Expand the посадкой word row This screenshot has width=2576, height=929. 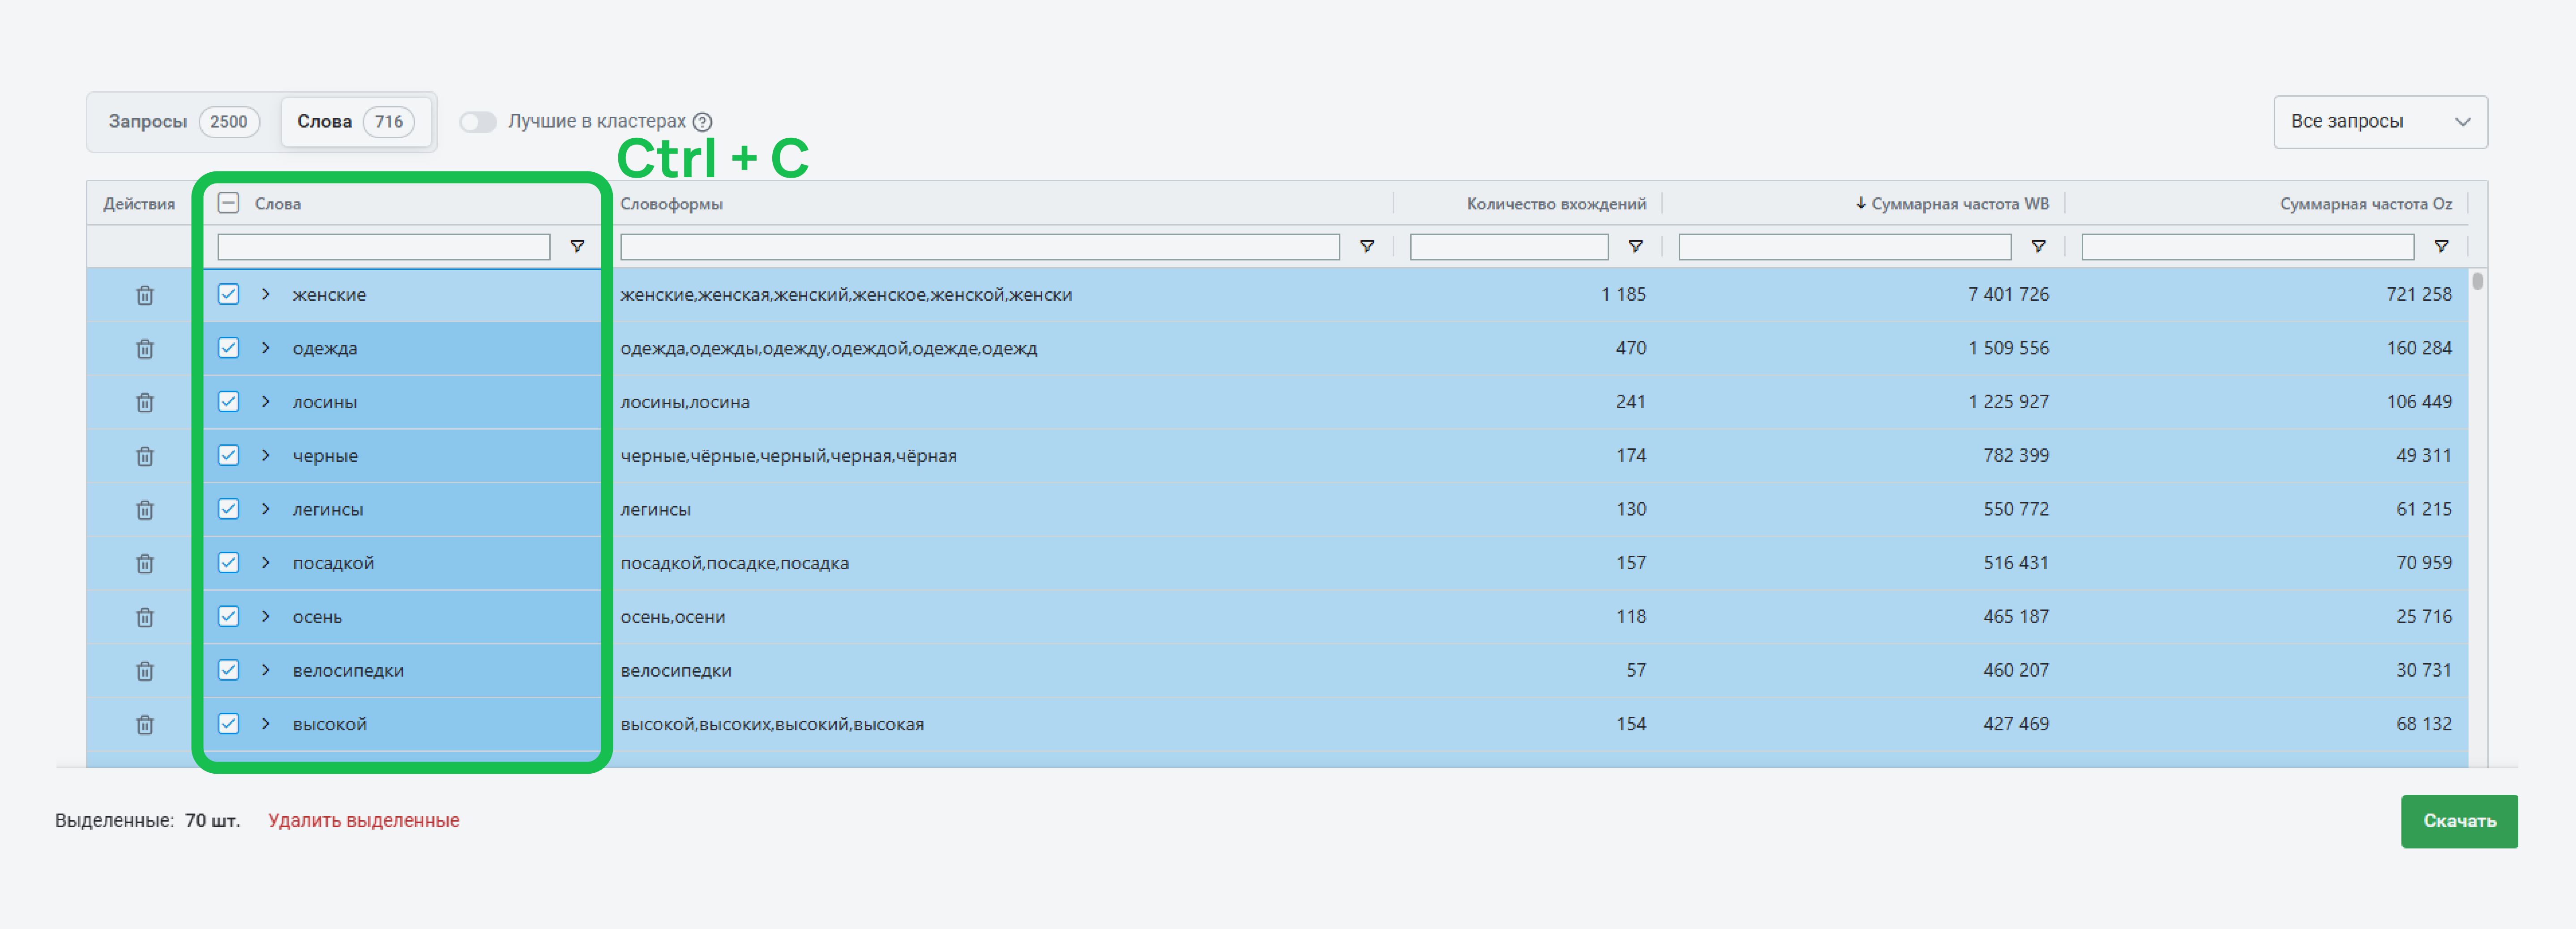pos(266,563)
